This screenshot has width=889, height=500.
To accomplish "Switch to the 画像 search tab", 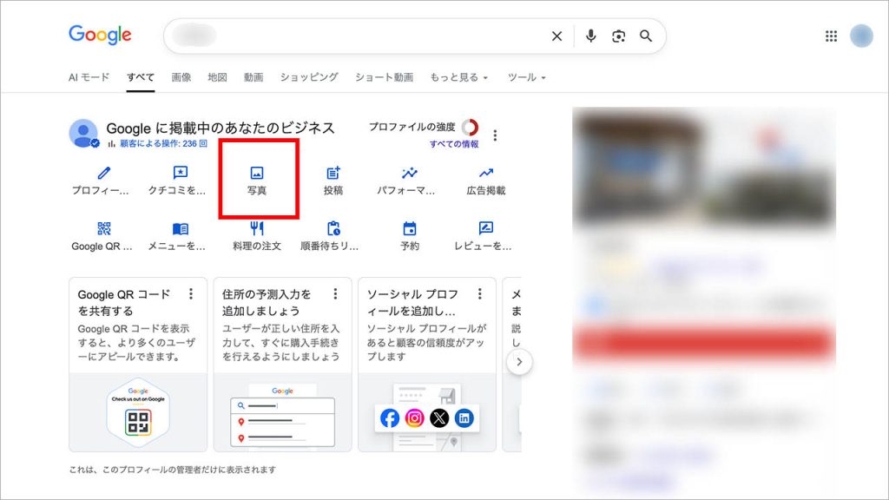I will click(x=181, y=76).
